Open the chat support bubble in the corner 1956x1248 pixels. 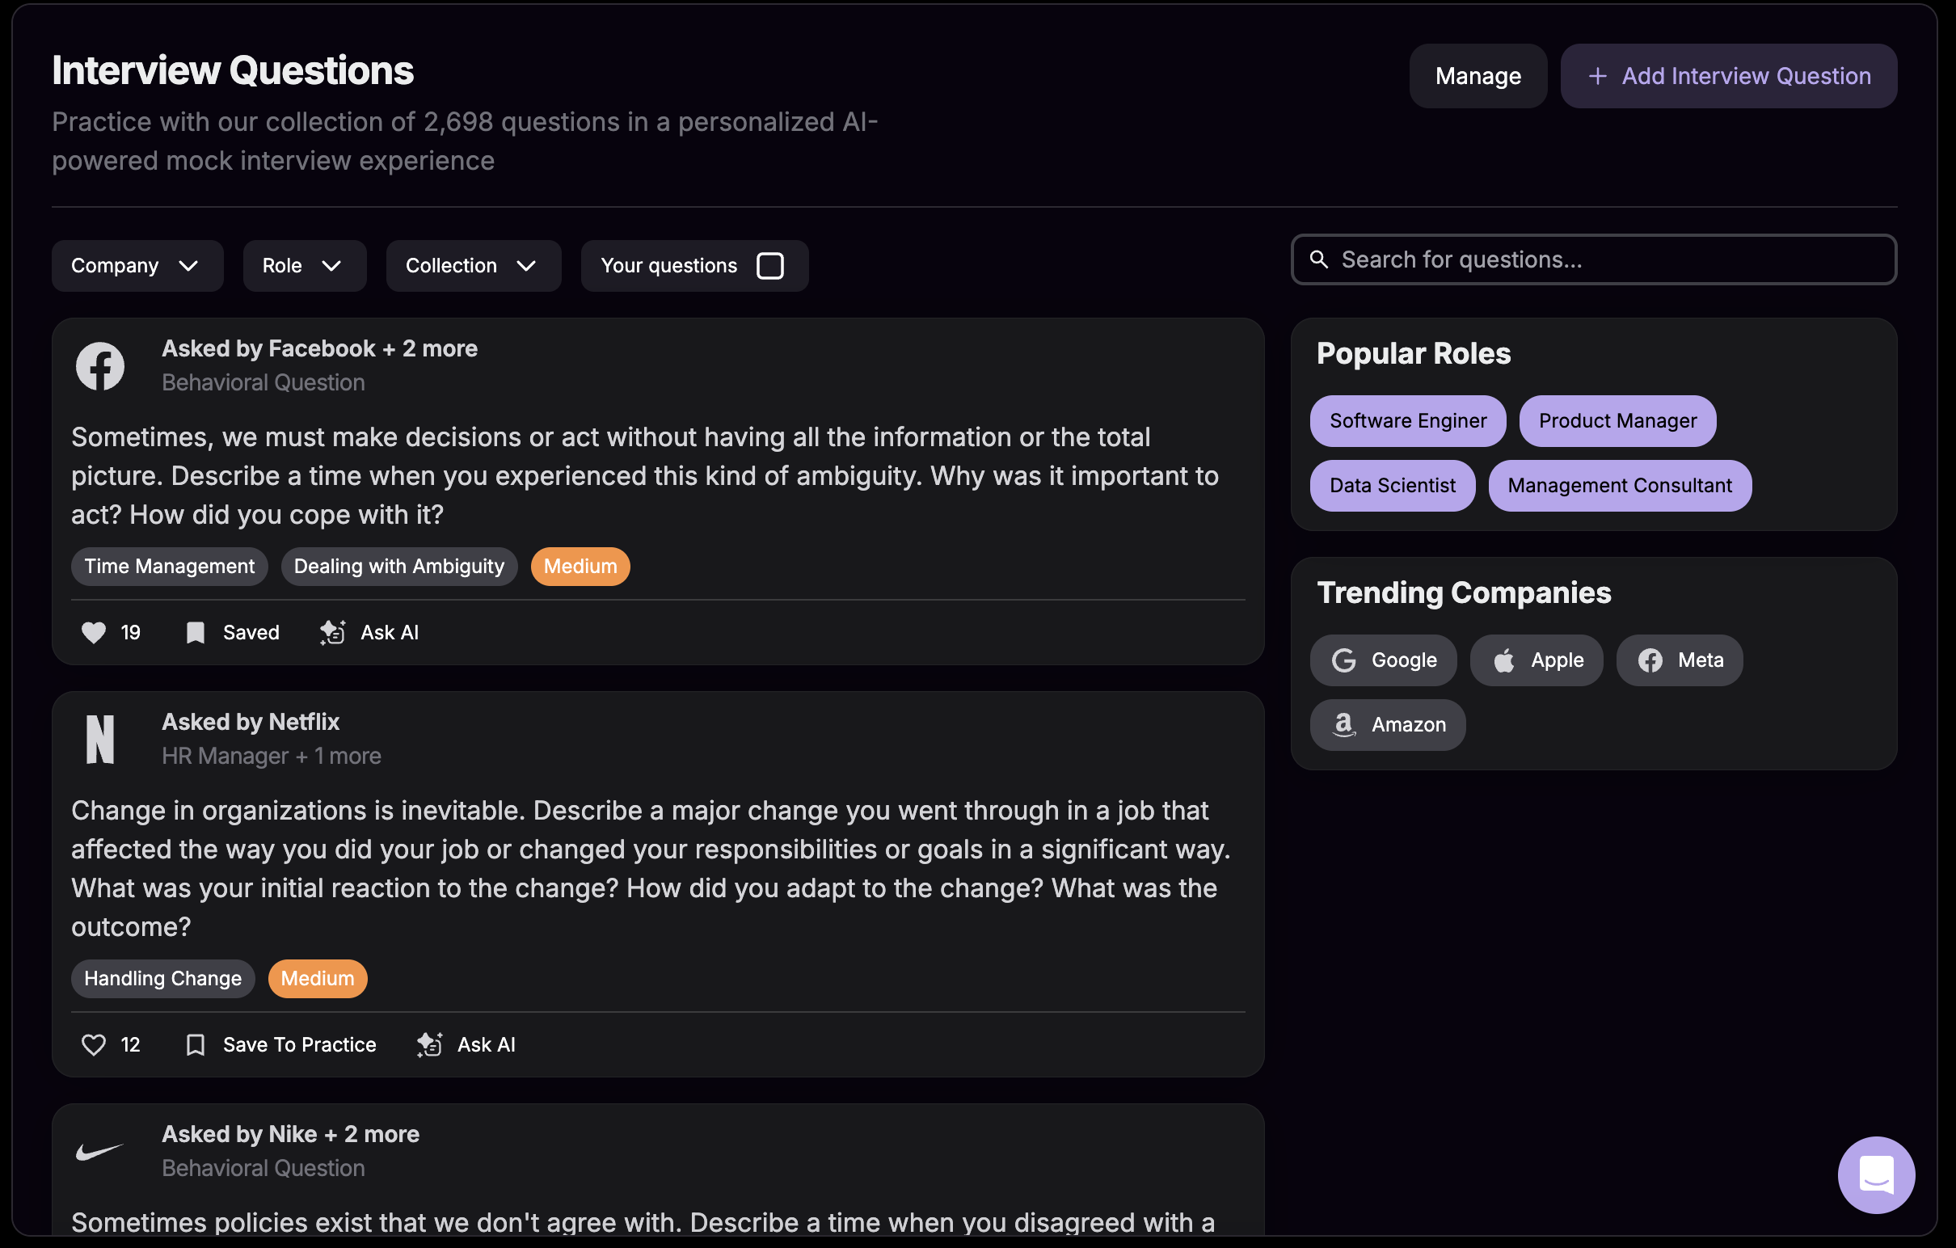tap(1876, 1175)
